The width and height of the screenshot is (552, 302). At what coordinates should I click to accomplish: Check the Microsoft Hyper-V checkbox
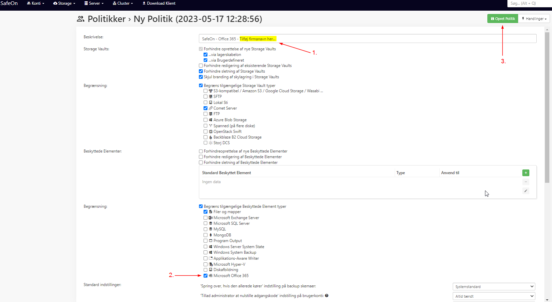point(206,264)
